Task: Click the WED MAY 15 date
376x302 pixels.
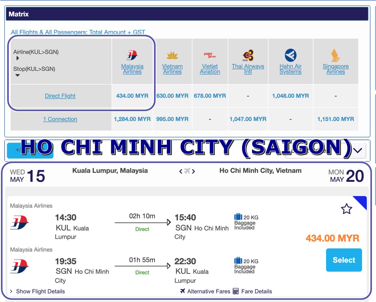Action: click(27, 176)
